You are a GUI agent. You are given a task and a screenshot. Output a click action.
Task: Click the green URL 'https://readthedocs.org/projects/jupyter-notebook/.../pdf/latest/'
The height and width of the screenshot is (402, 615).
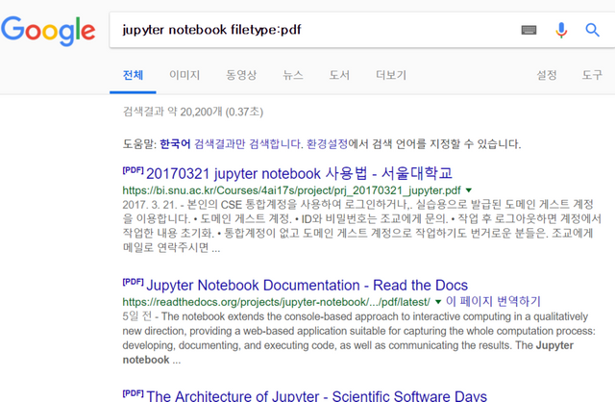(276, 302)
